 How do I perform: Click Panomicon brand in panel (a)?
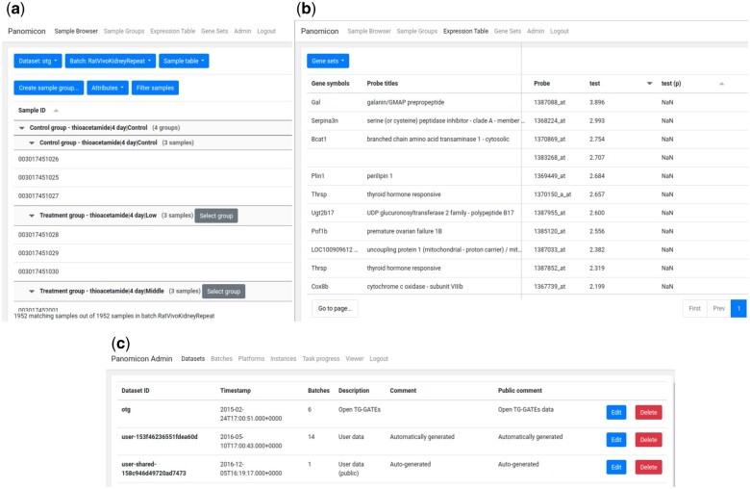(x=27, y=31)
